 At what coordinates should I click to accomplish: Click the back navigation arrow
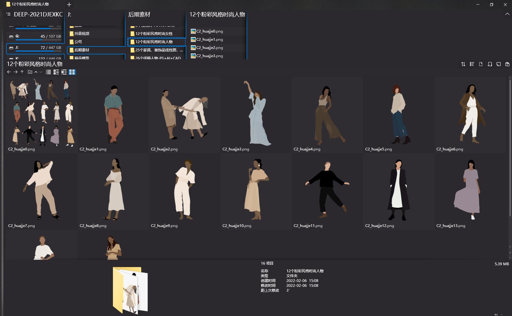(x=9, y=72)
